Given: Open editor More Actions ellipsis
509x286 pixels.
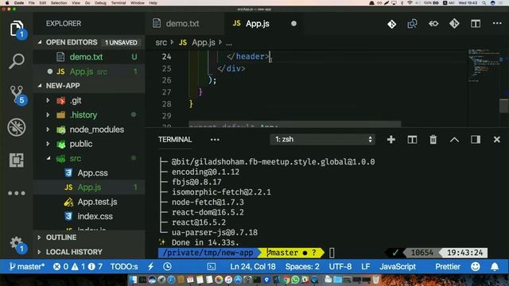Looking at the screenshot, I should click(497, 23).
